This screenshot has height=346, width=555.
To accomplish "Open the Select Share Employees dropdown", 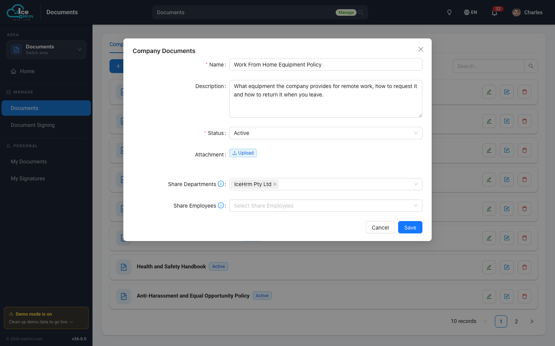I will (326, 206).
